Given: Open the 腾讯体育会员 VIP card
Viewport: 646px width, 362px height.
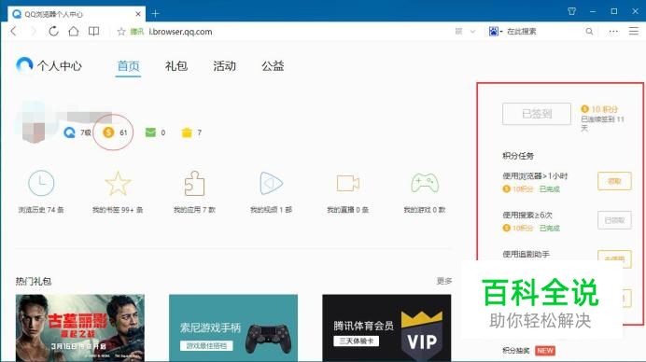Looking at the screenshot, I should tap(386, 327).
